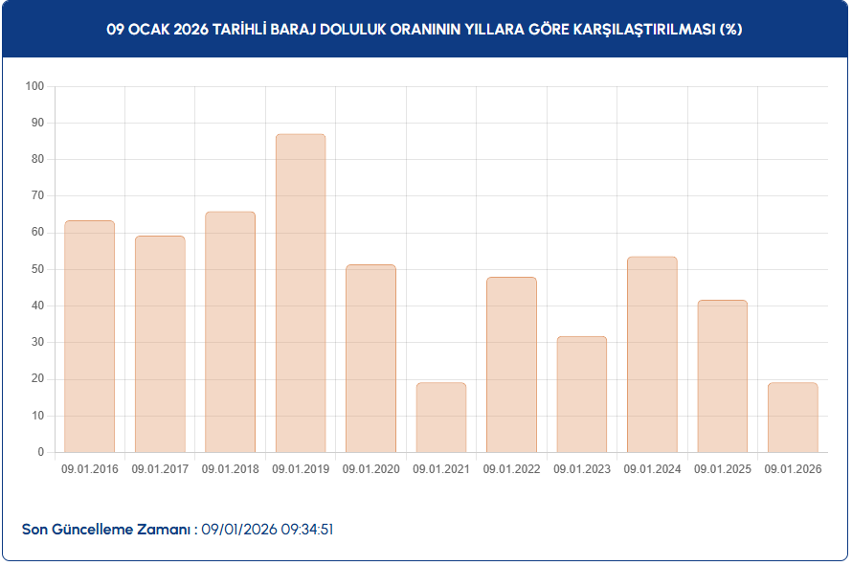This screenshot has height=566, width=852.
Task: Click the 50 value on y-axis
Action: (38, 269)
